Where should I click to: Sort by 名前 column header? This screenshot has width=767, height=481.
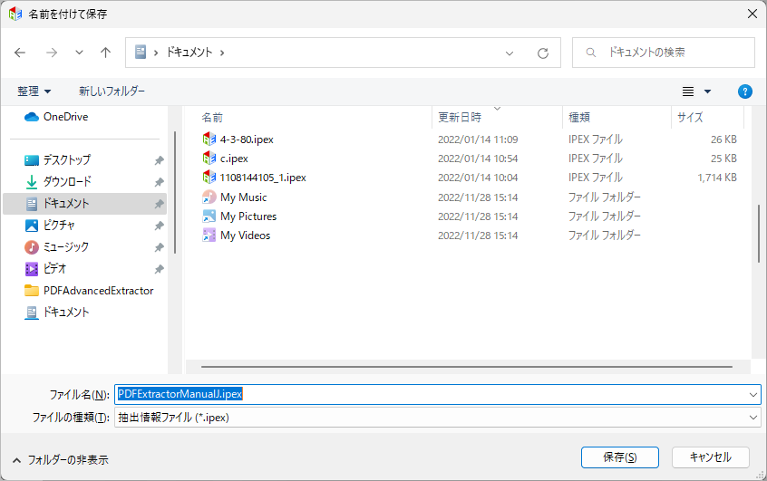tap(212, 118)
